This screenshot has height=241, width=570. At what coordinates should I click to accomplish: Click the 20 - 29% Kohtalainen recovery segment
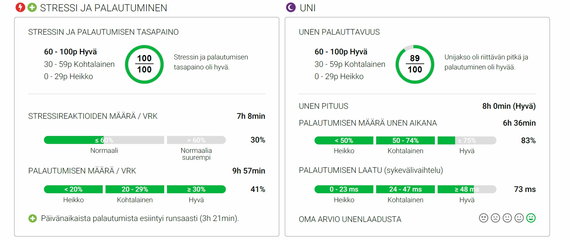pos(135,189)
